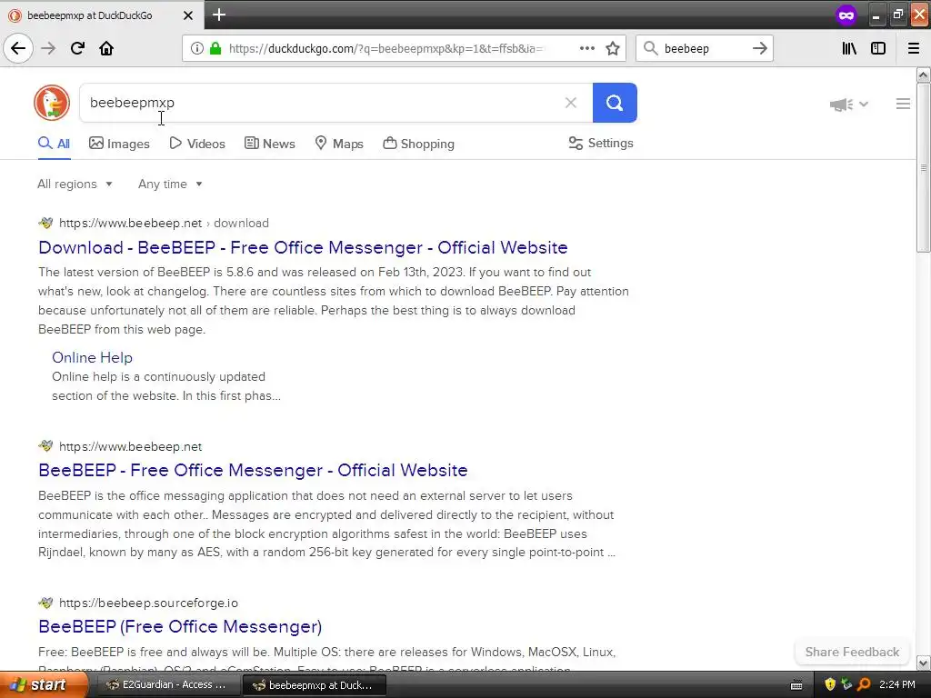Clear the search query with X icon

point(571,103)
